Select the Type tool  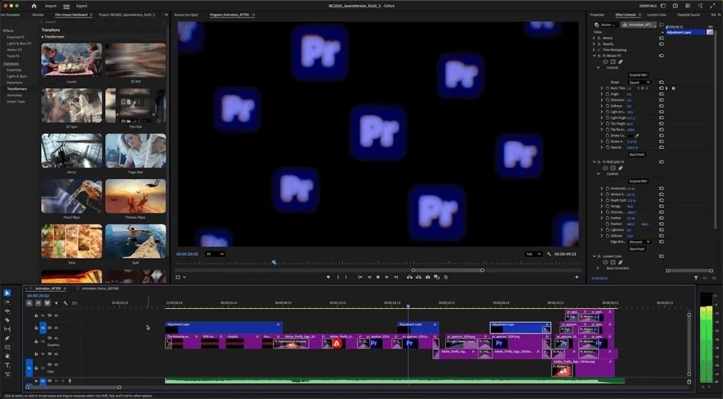tap(7, 365)
